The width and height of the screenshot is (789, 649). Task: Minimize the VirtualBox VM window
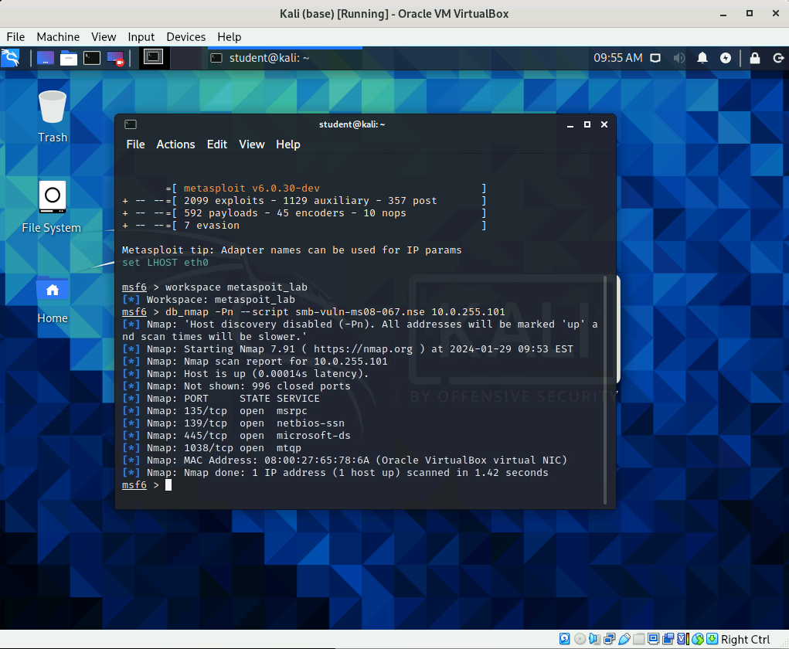pos(723,14)
